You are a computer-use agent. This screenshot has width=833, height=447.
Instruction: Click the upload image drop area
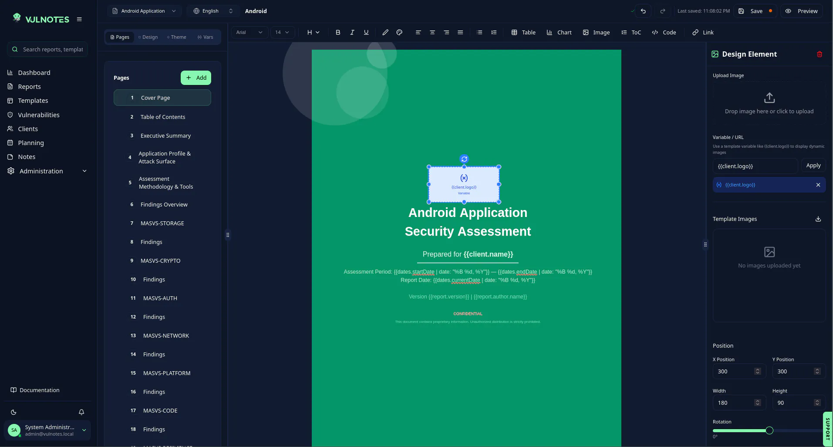[769, 103]
